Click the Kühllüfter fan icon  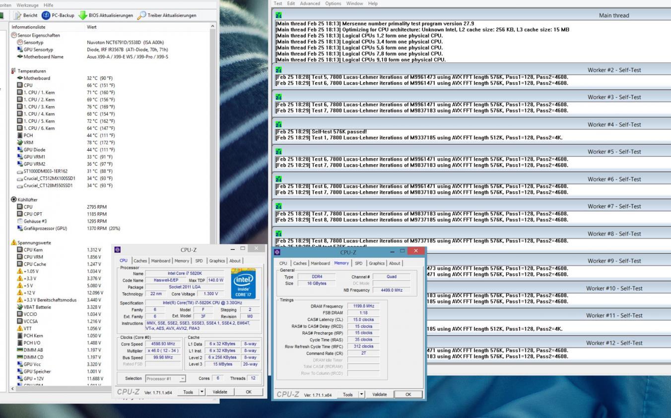coord(14,200)
